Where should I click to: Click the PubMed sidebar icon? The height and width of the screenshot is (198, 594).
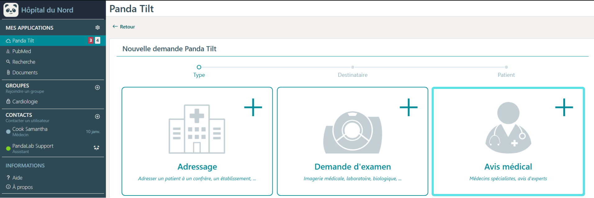[x=8, y=51]
